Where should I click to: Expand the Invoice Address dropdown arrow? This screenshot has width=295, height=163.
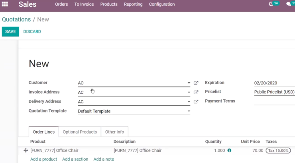tap(189, 92)
